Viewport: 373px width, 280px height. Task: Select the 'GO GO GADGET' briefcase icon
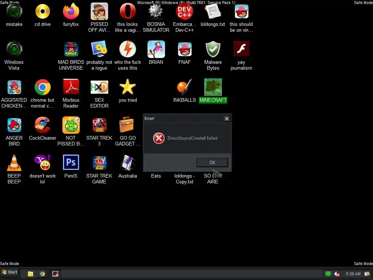click(127, 125)
